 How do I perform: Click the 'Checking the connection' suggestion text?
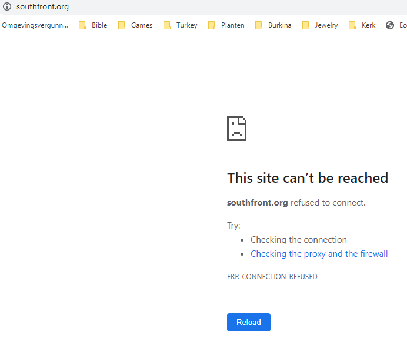299,240
